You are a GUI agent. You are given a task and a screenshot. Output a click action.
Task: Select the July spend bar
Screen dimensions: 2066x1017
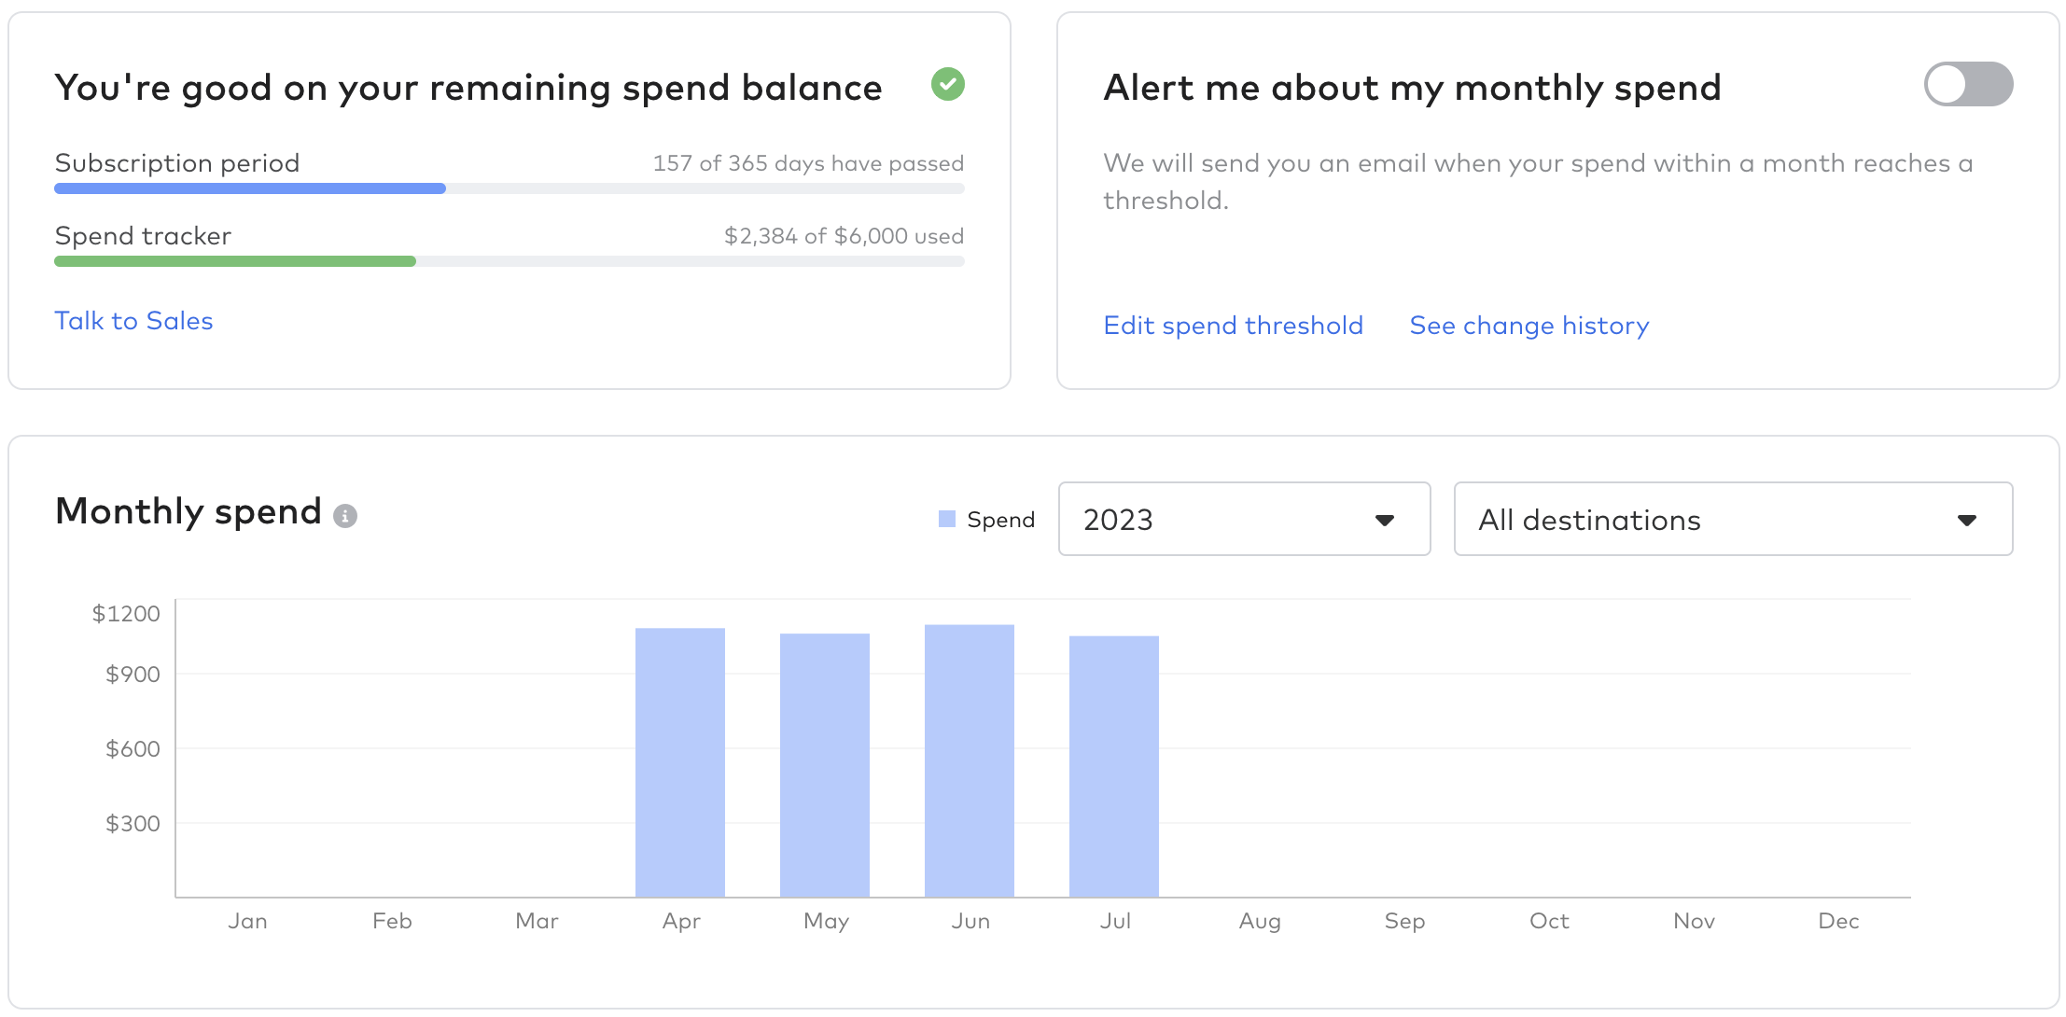(x=1114, y=766)
